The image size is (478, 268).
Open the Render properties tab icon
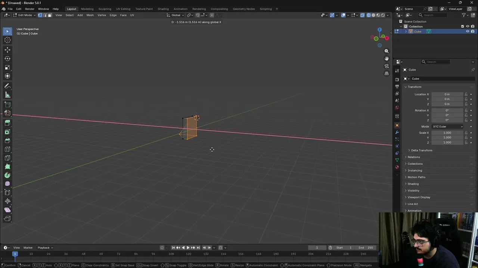point(397,79)
